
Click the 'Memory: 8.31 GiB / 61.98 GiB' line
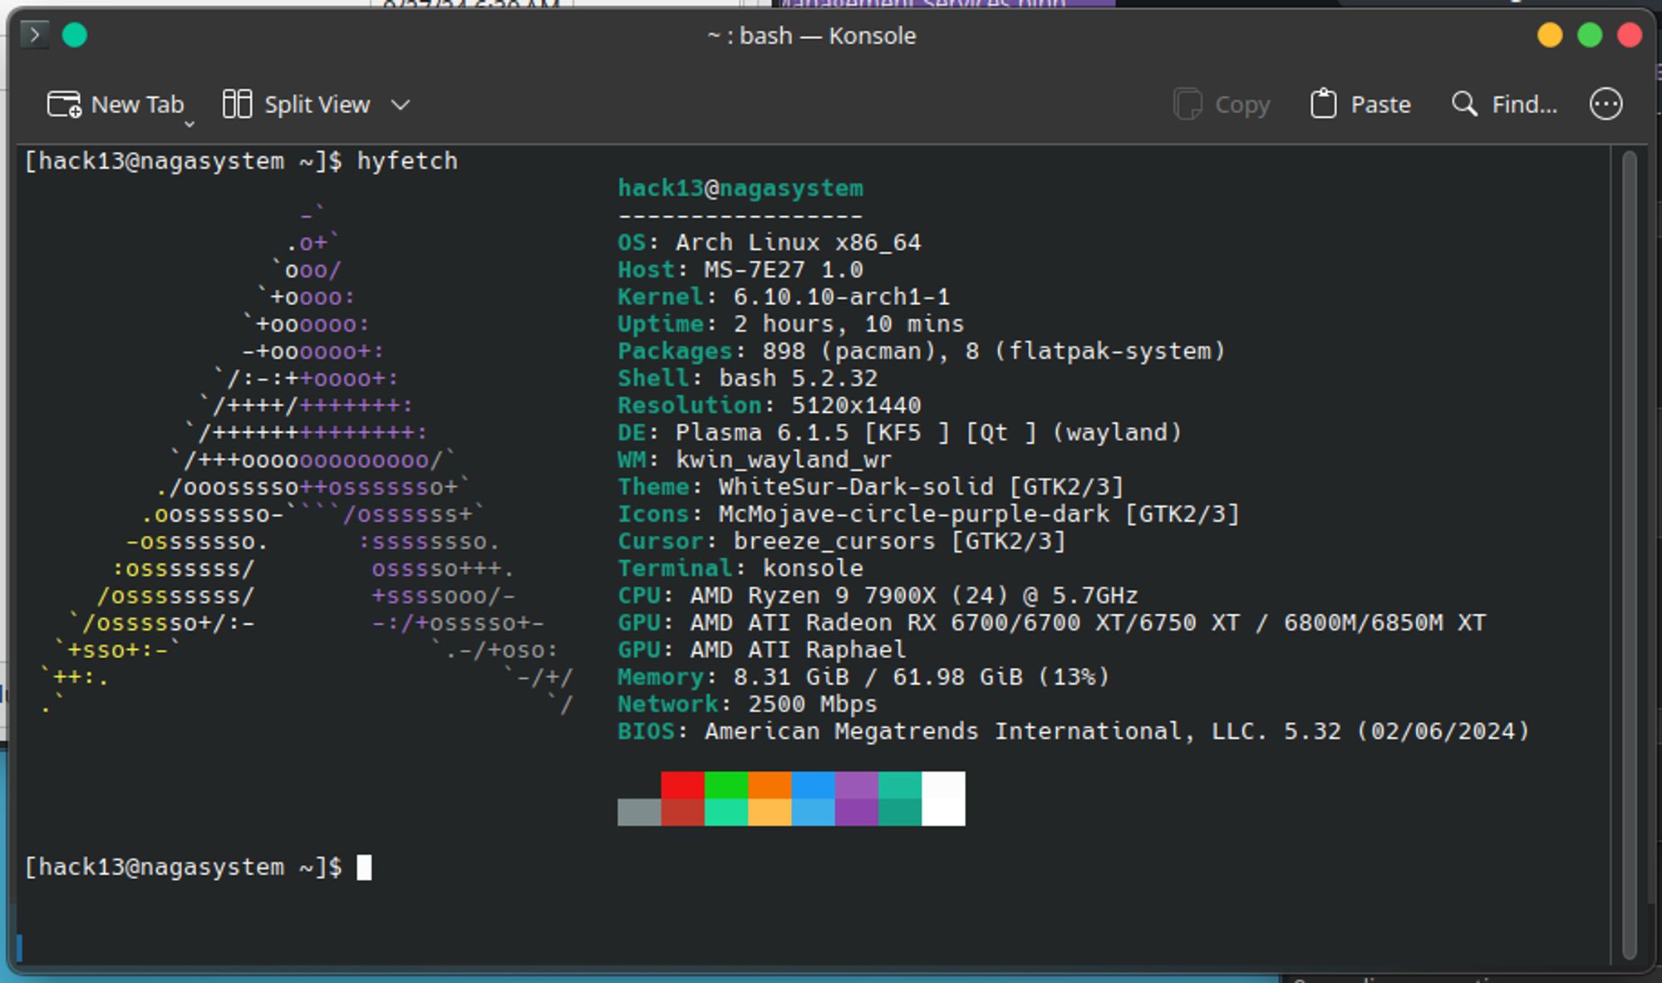[x=863, y=677]
